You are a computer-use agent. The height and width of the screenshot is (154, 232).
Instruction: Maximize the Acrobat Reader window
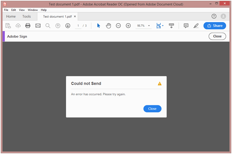(x=216, y=3)
